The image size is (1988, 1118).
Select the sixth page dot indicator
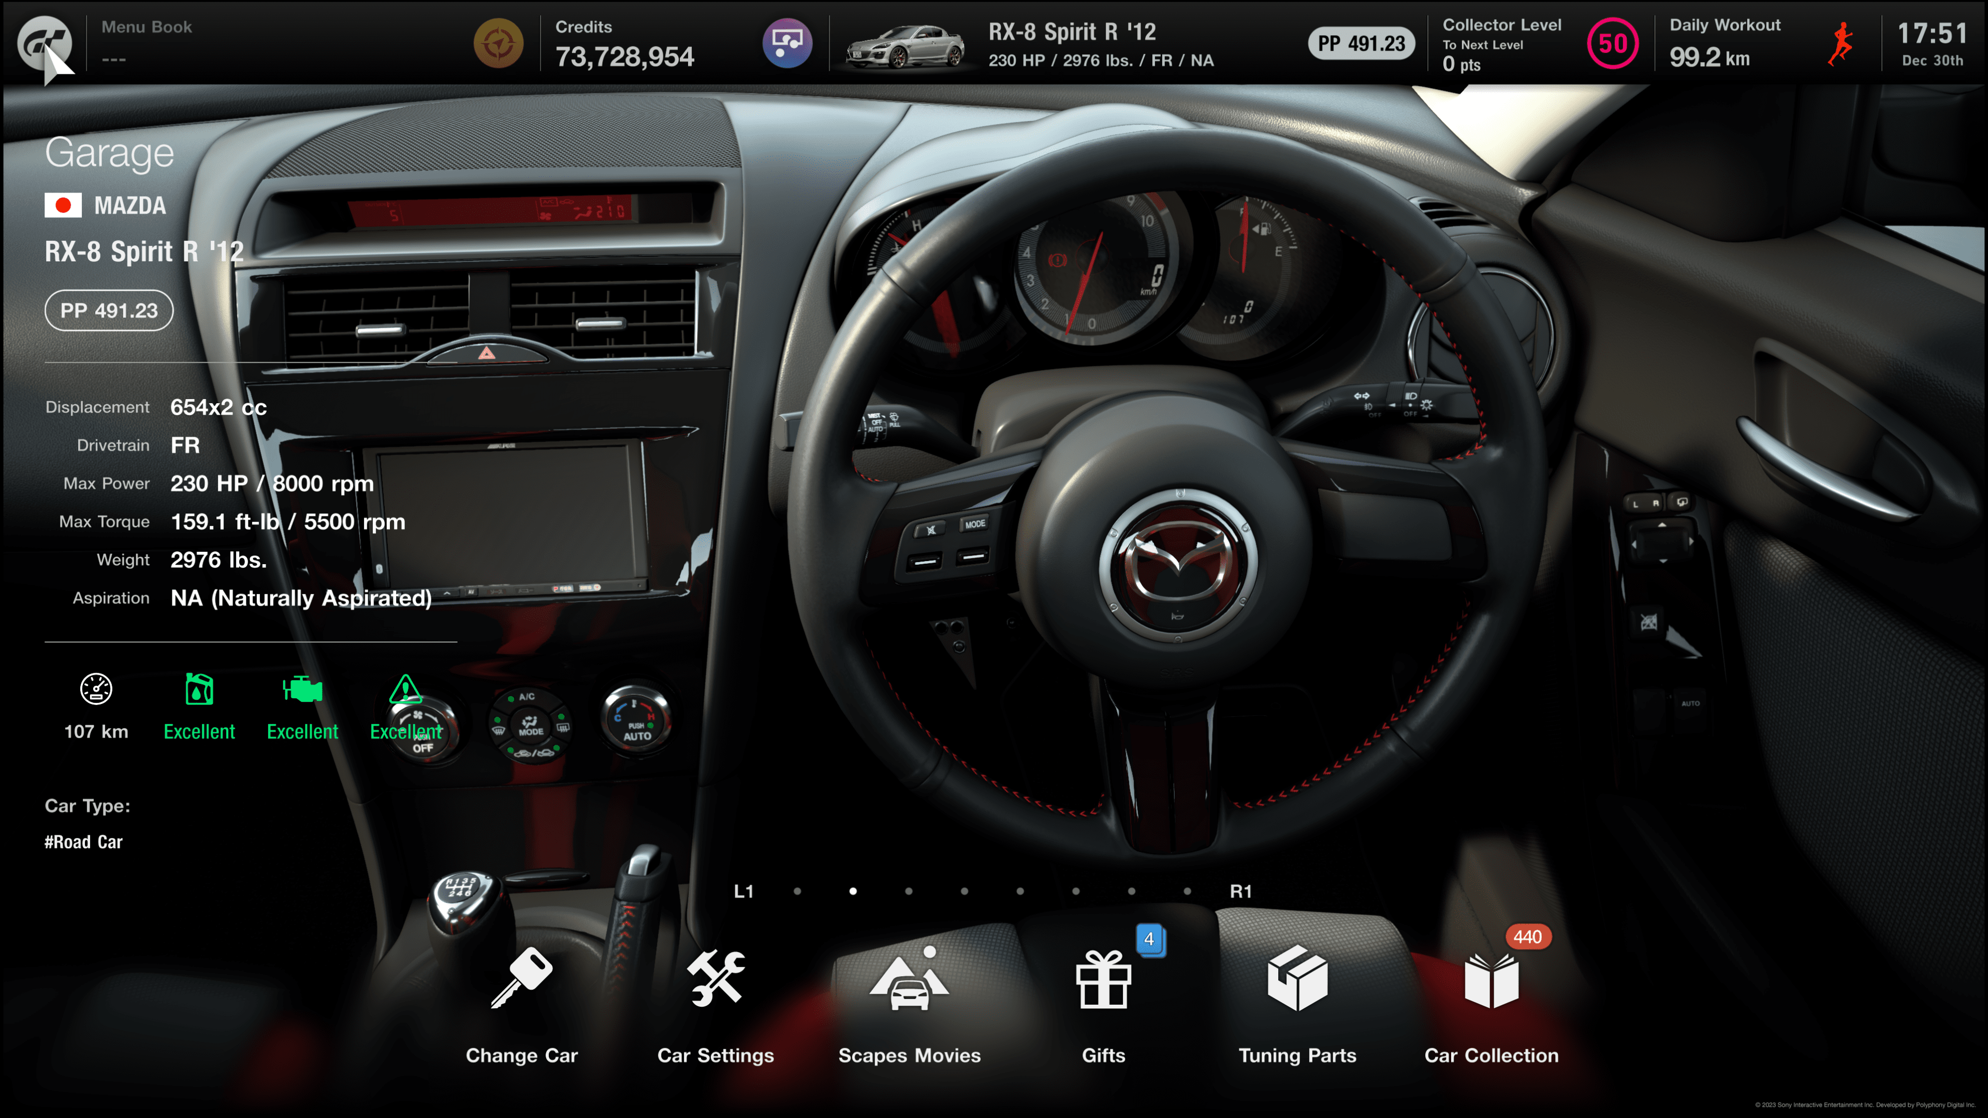1076,891
